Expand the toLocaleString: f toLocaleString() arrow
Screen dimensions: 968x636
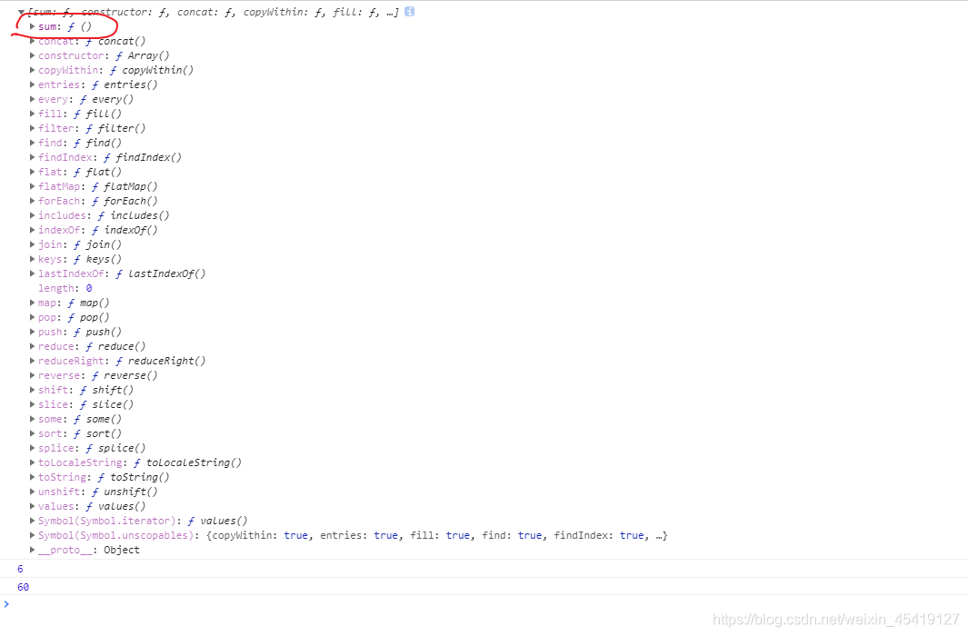[x=32, y=462]
